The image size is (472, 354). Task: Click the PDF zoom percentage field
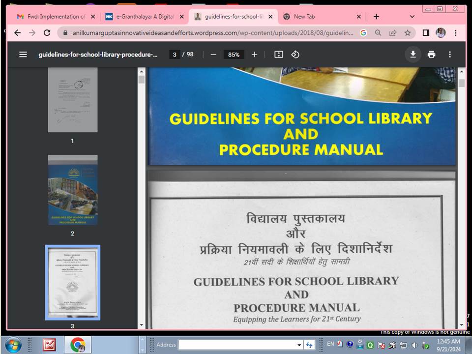point(234,55)
